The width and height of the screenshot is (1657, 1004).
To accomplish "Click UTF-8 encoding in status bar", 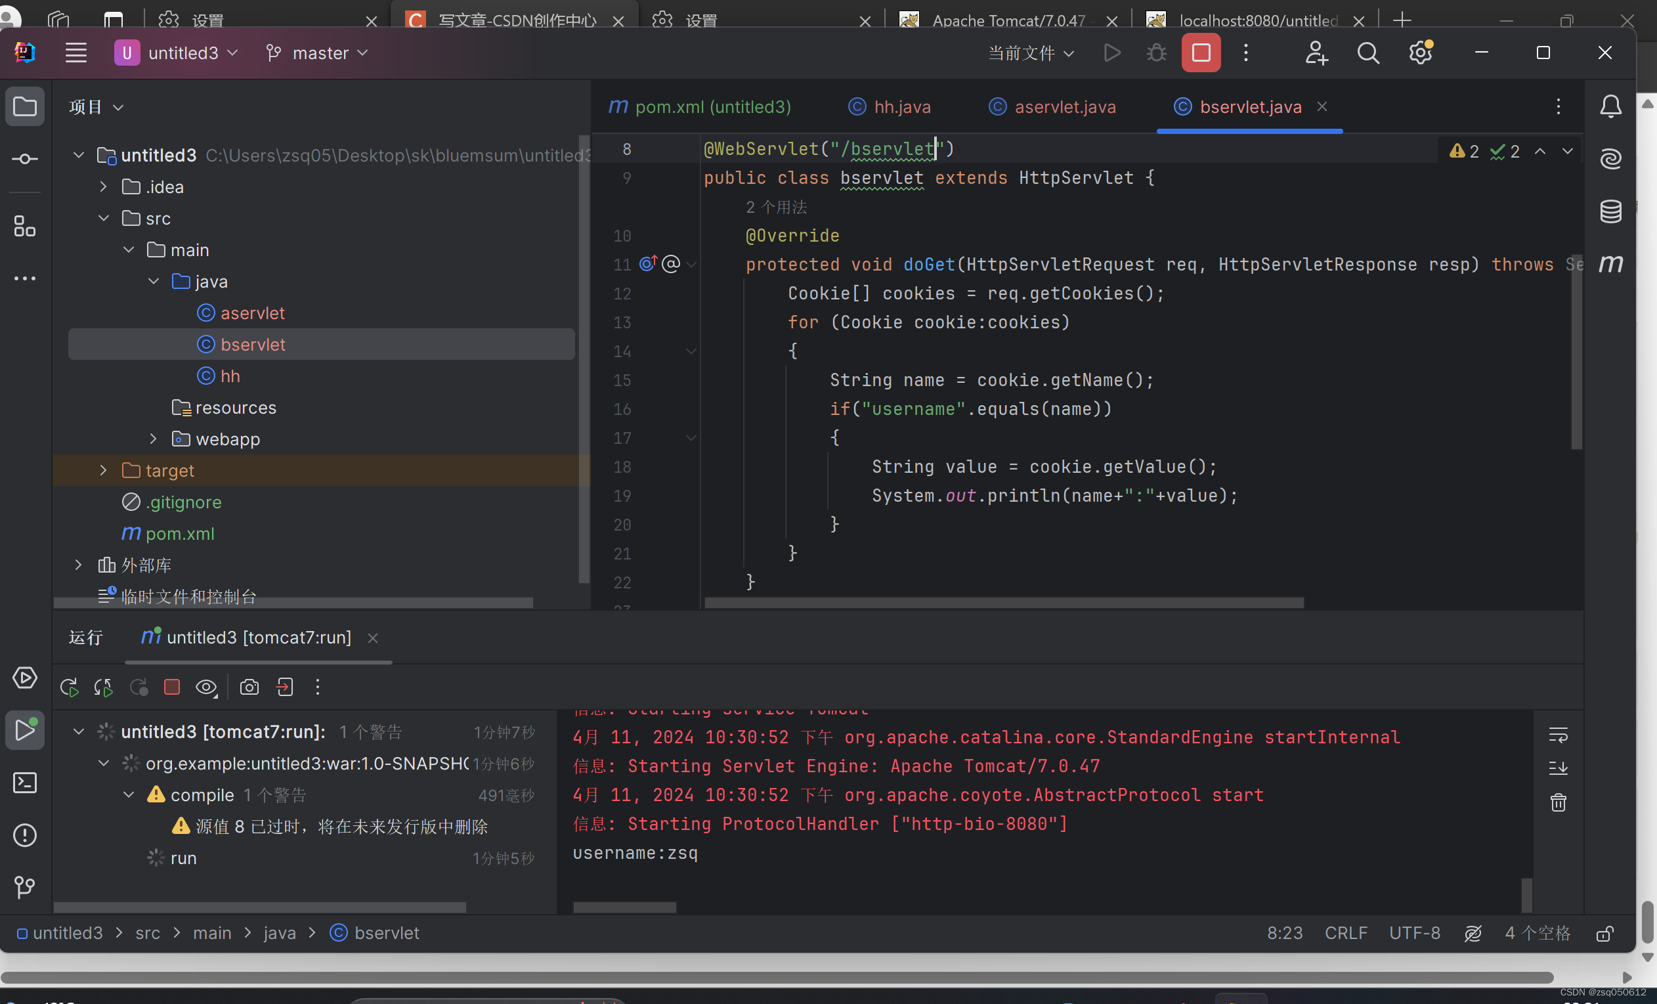I will 1414,932.
